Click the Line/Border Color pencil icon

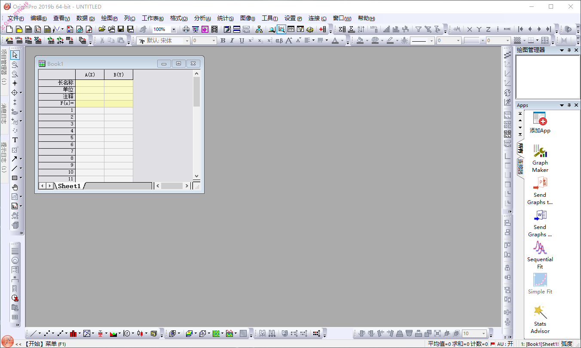[x=389, y=40]
